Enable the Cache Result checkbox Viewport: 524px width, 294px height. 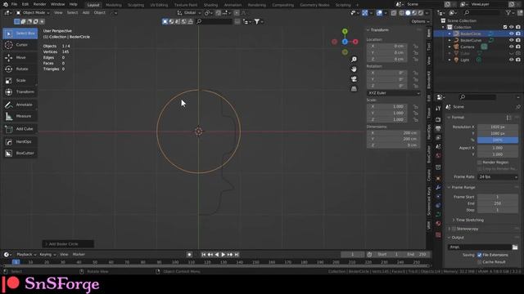point(480,262)
